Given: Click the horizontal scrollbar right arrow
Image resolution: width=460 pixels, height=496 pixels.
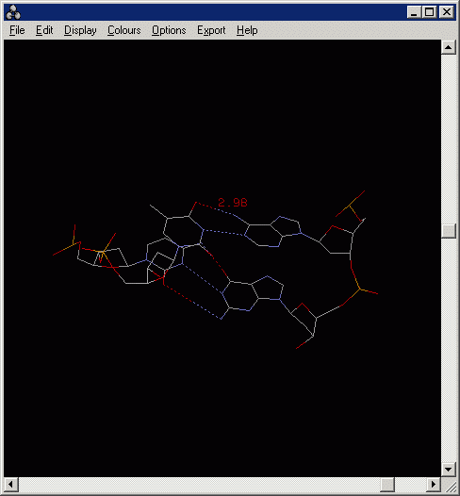Looking at the screenshot, I should (434, 485).
